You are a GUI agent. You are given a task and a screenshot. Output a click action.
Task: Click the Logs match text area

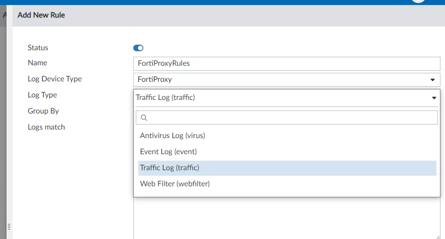tap(287, 218)
